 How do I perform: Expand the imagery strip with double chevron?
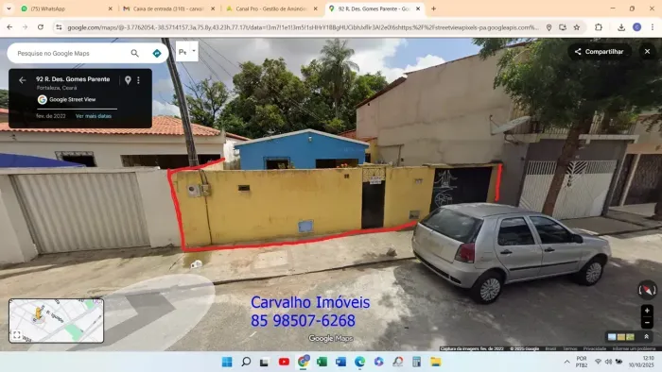point(646,337)
